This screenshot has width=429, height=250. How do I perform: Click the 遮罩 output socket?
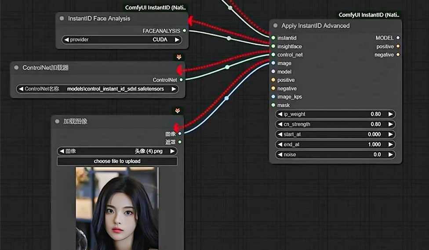pos(180,142)
